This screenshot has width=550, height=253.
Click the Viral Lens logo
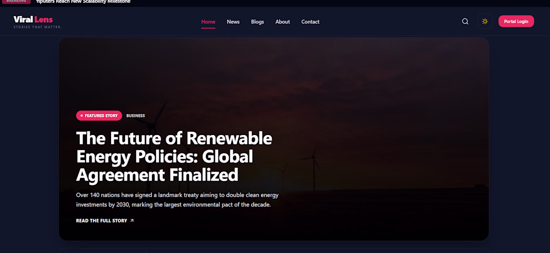pos(33,19)
